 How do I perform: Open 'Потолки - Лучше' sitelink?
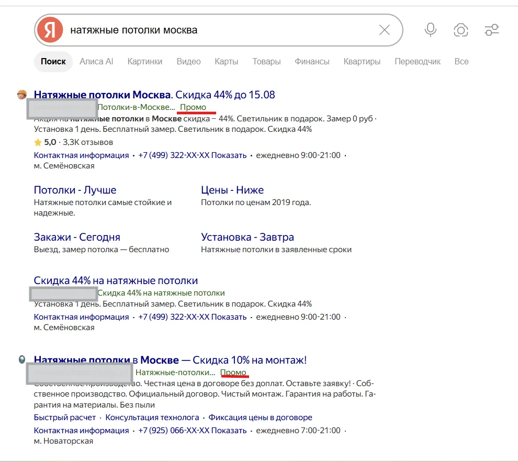click(x=75, y=190)
